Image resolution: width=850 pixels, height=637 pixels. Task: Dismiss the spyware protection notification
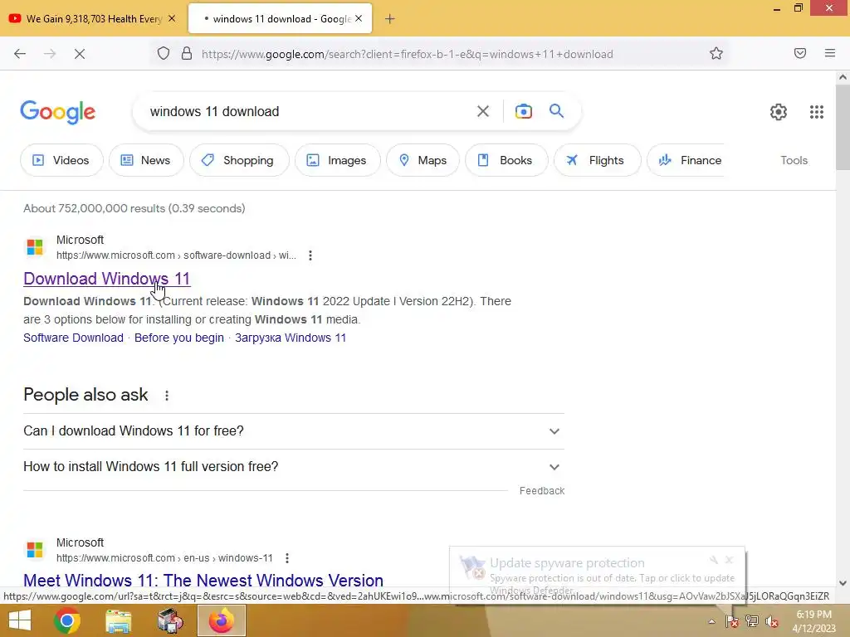pos(730,560)
